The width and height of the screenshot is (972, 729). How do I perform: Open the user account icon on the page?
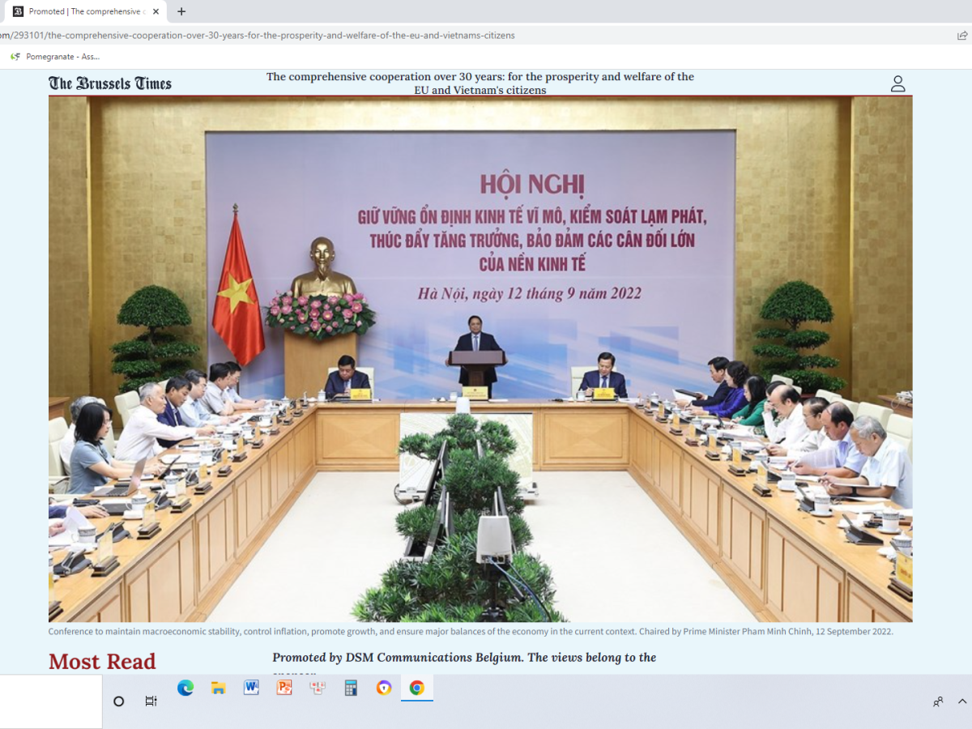(x=897, y=82)
